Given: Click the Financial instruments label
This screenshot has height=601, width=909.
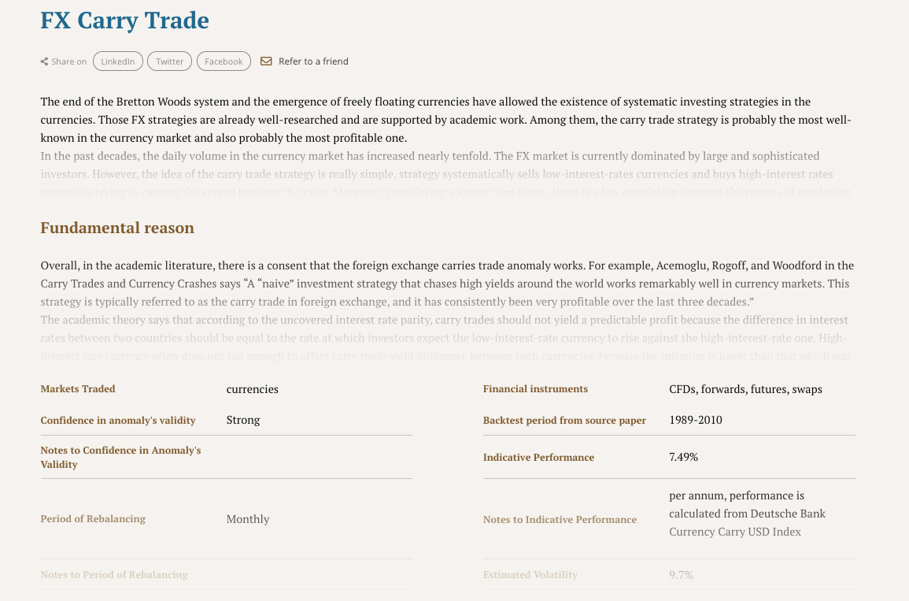Looking at the screenshot, I should [535, 389].
